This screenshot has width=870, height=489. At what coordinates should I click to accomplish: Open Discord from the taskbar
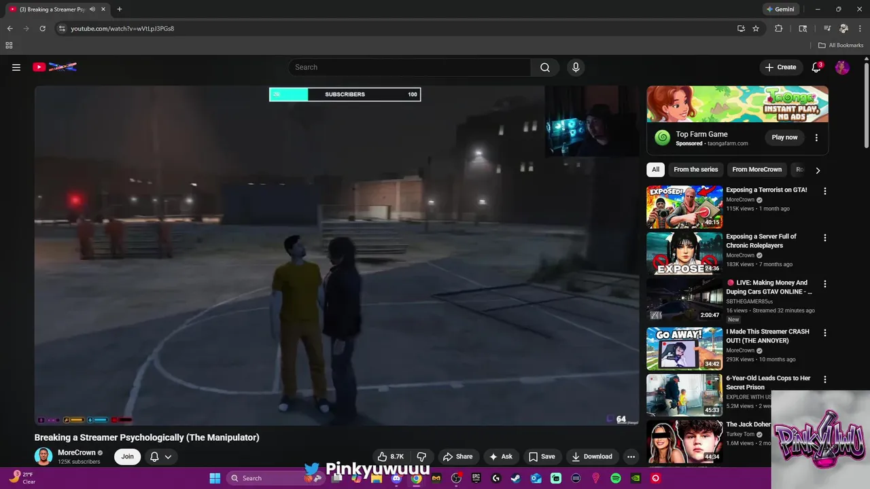coord(396,478)
